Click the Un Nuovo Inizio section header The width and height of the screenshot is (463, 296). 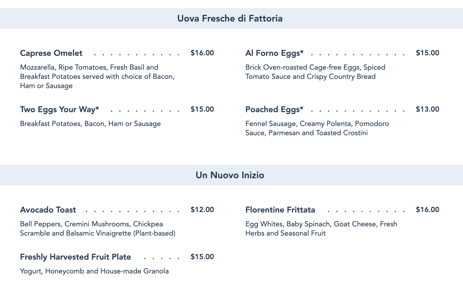[x=230, y=175]
